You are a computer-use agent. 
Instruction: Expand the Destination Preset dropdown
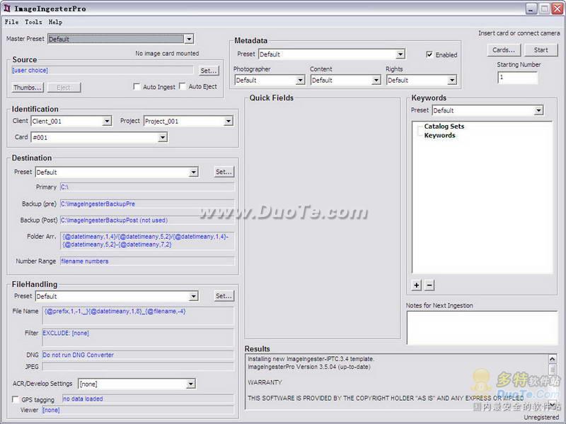tap(194, 172)
